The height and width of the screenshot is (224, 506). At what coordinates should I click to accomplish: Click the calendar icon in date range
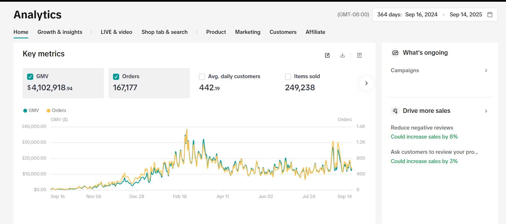[490, 15]
